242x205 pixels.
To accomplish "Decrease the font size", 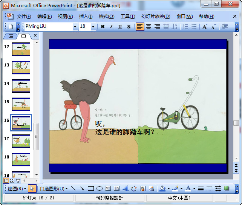I will click(214, 27).
